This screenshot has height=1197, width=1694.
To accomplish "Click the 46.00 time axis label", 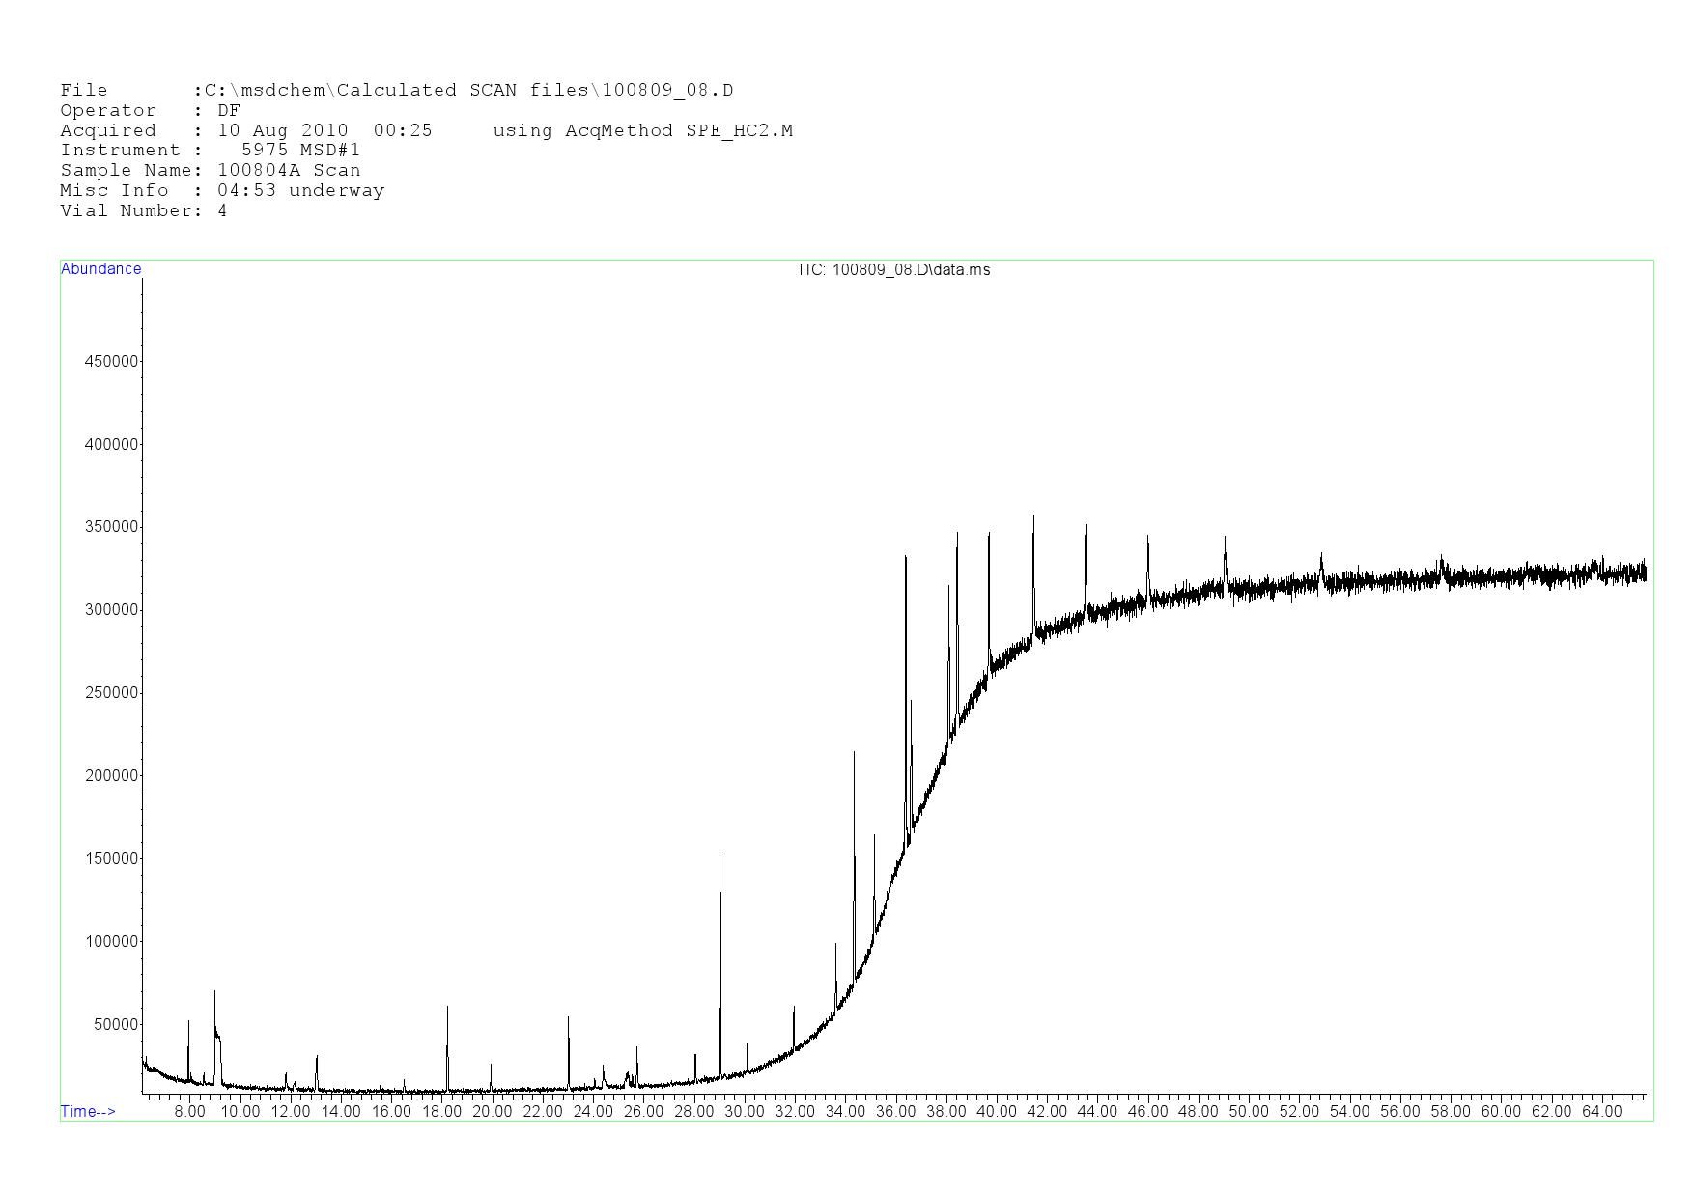I will [1147, 1111].
